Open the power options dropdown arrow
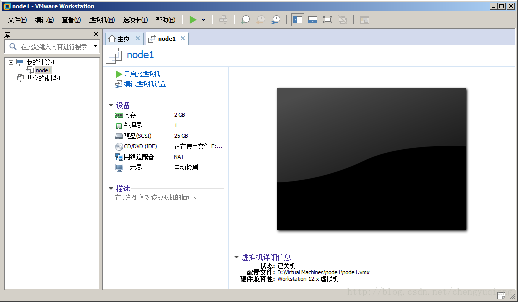This screenshot has height=302, width=518. (x=204, y=20)
